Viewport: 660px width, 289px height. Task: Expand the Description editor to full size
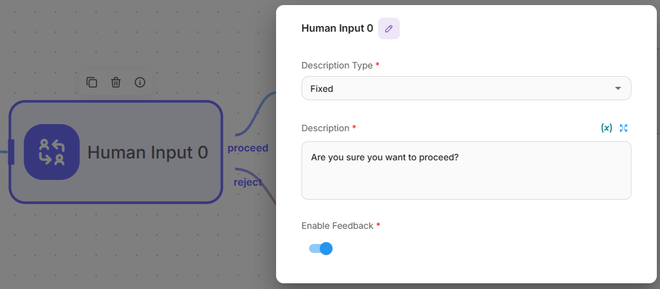coord(623,128)
